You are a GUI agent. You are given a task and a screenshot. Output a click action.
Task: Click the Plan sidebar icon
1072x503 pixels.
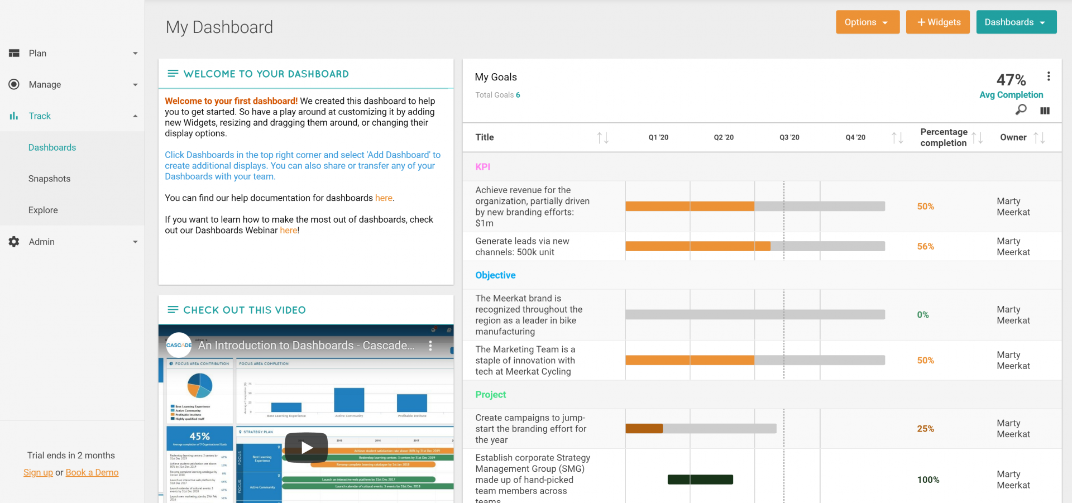click(14, 53)
